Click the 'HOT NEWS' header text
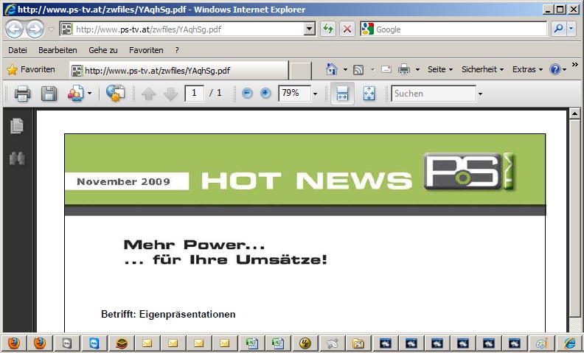 click(x=307, y=181)
